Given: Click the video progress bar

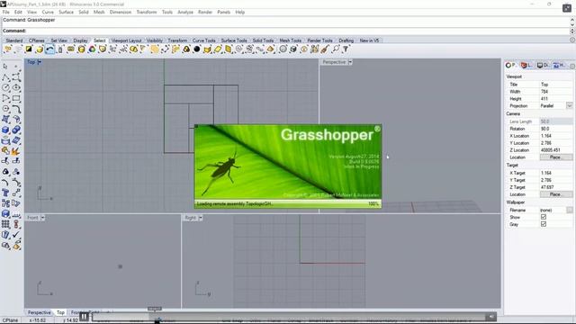Looking at the screenshot, I should point(288,317).
